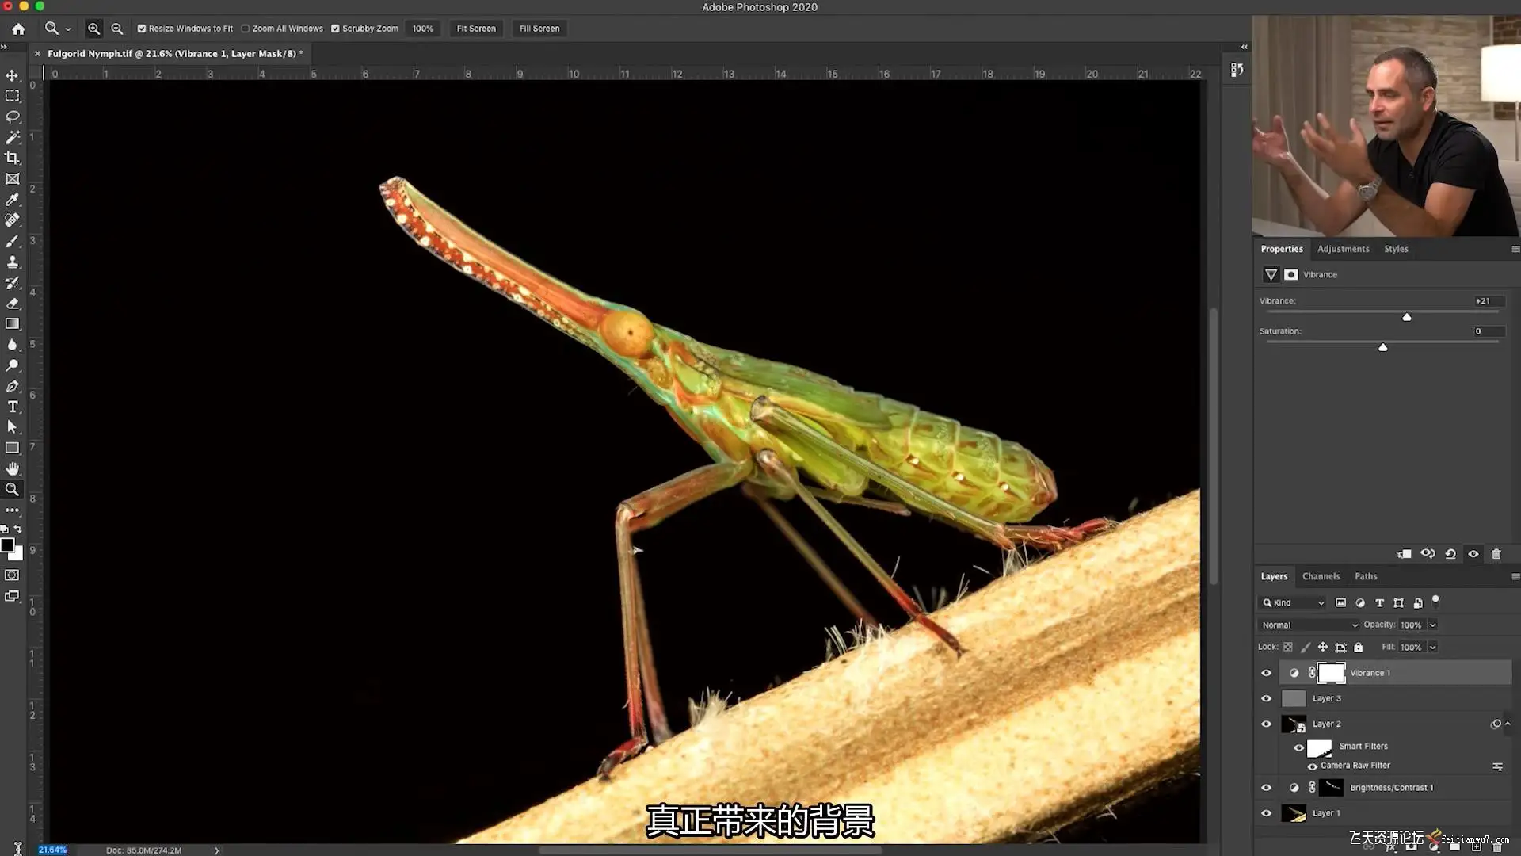The height and width of the screenshot is (856, 1521).
Task: Click the Zoom In magnifier icon
Action: (x=93, y=29)
